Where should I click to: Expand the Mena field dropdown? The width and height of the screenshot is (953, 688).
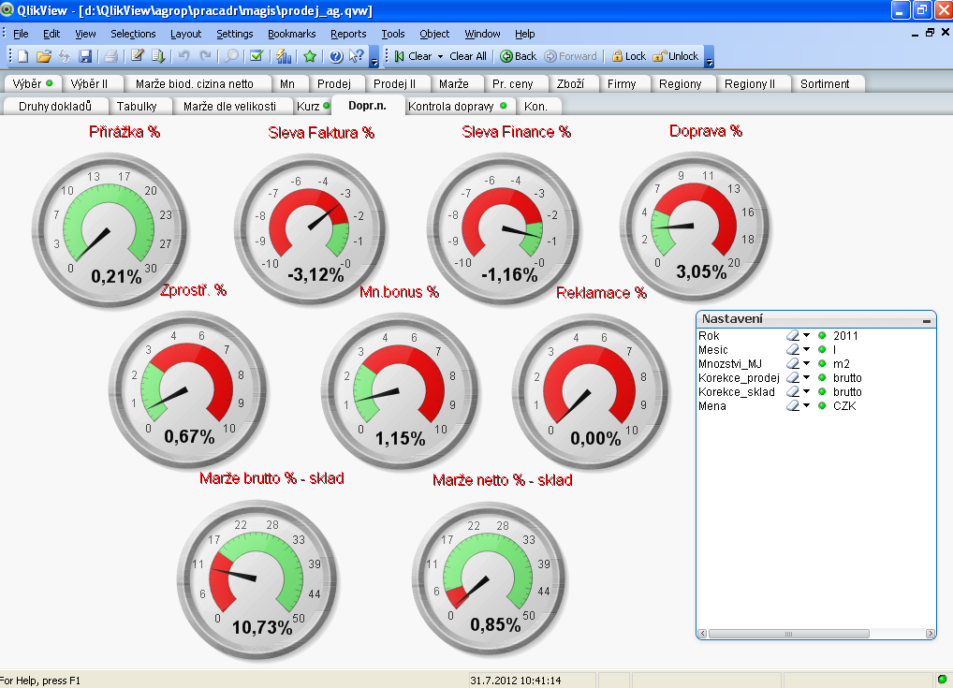pyautogui.click(x=807, y=406)
